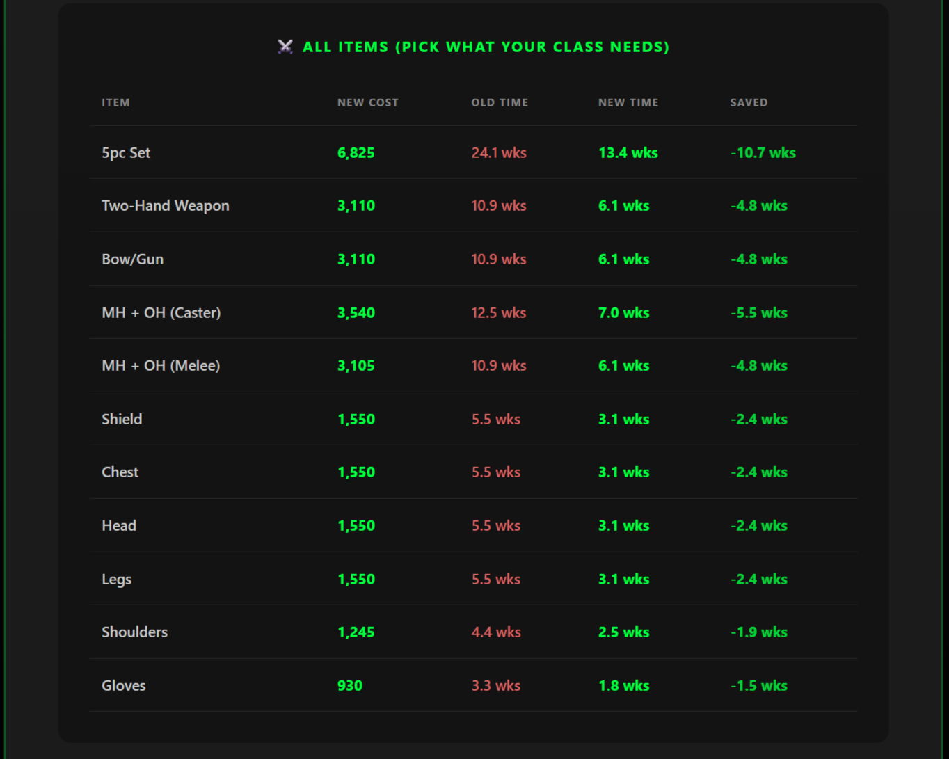The image size is (949, 759).
Task: Click the OLD TIME column header
Action: [x=500, y=102]
